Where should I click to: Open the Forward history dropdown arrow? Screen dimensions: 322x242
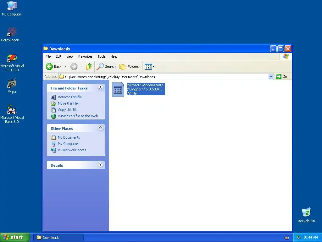pyautogui.click(x=81, y=66)
